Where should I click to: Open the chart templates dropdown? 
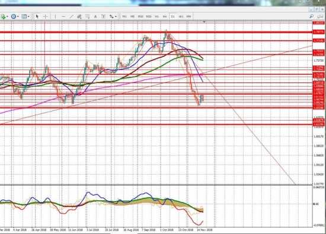click(28, 17)
